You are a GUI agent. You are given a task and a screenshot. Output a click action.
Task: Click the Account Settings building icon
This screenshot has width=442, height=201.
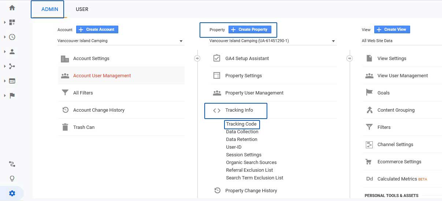[x=65, y=59]
